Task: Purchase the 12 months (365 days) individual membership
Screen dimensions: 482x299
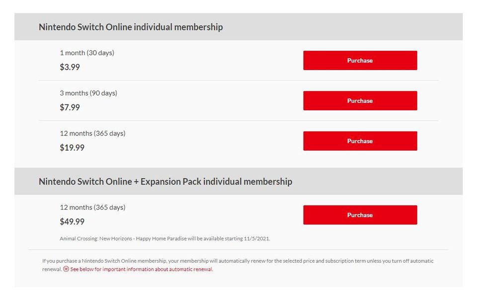Action: point(360,141)
